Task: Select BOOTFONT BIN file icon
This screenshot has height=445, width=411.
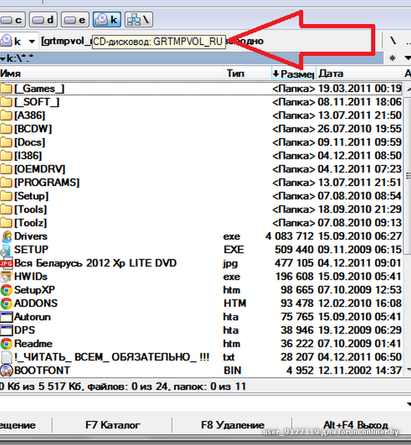Action: pos(6,370)
